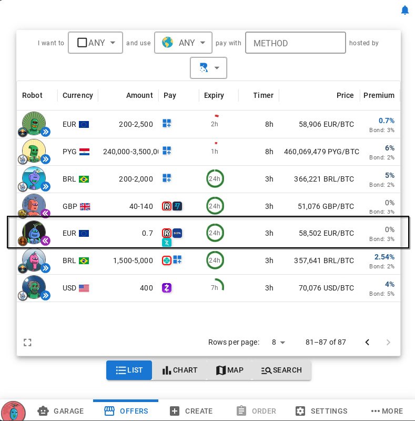The image size is (415, 421).
Task: Click the PYG offer robot avatar
Action: (x=34, y=152)
